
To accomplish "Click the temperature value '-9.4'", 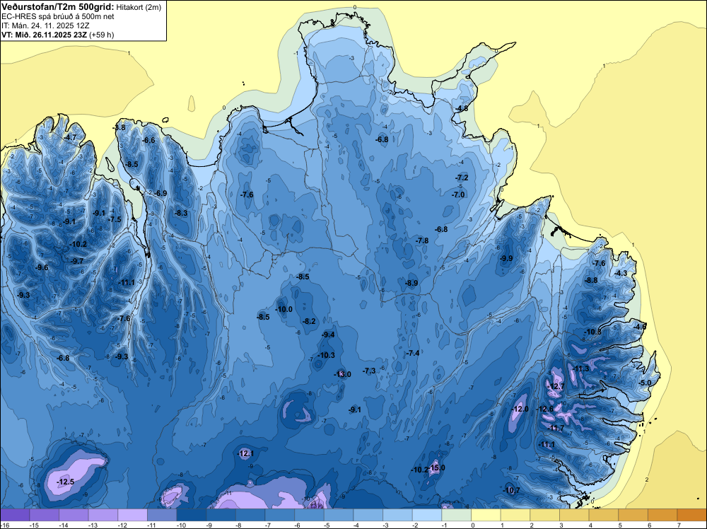I will pos(328,335).
